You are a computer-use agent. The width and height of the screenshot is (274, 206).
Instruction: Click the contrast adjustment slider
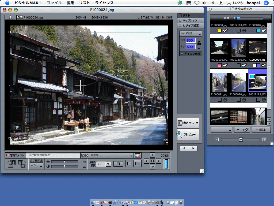[64, 166]
